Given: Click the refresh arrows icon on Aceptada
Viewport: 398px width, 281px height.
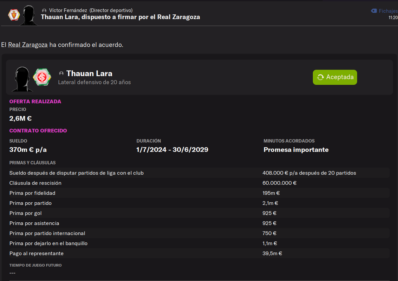Looking at the screenshot, I should pyautogui.click(x=320, y=77).
